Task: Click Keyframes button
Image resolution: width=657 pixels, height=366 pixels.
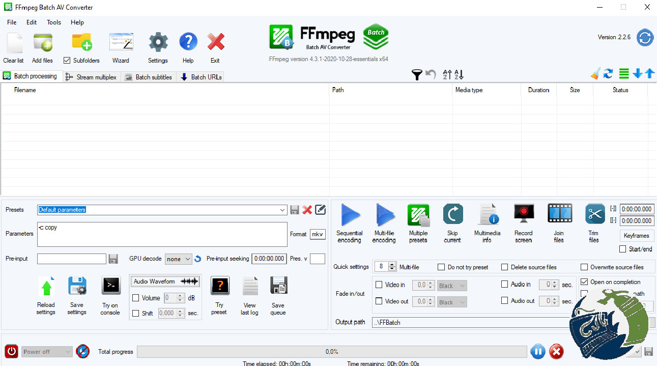Action: [637, 236]
